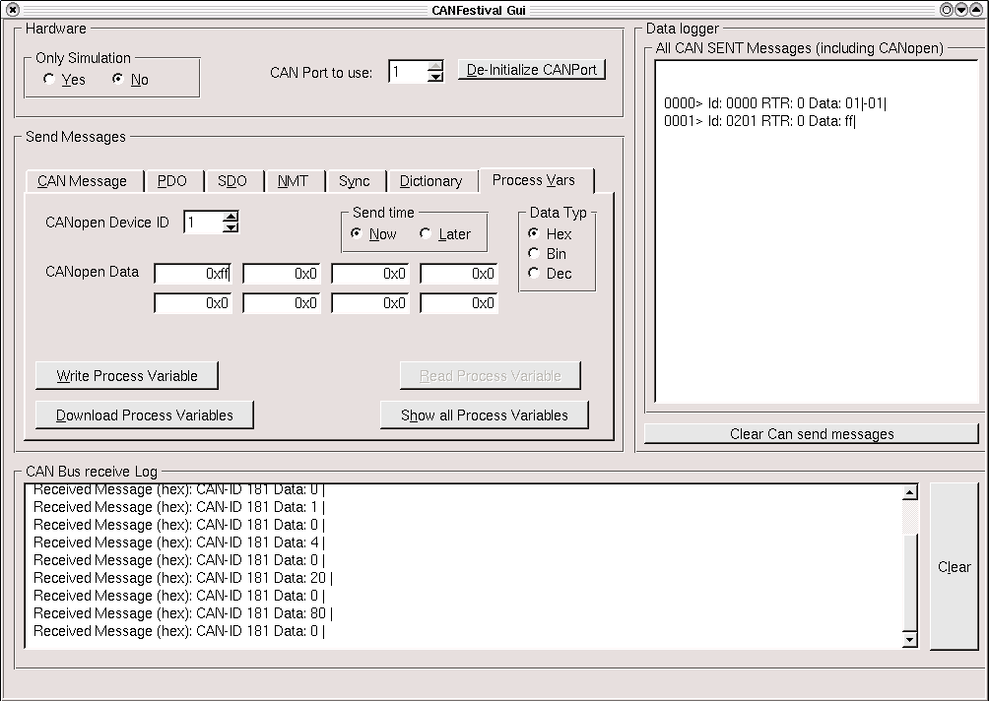
Task: Enable Only Simulation by selecting Yes
Action: [48, 79]
